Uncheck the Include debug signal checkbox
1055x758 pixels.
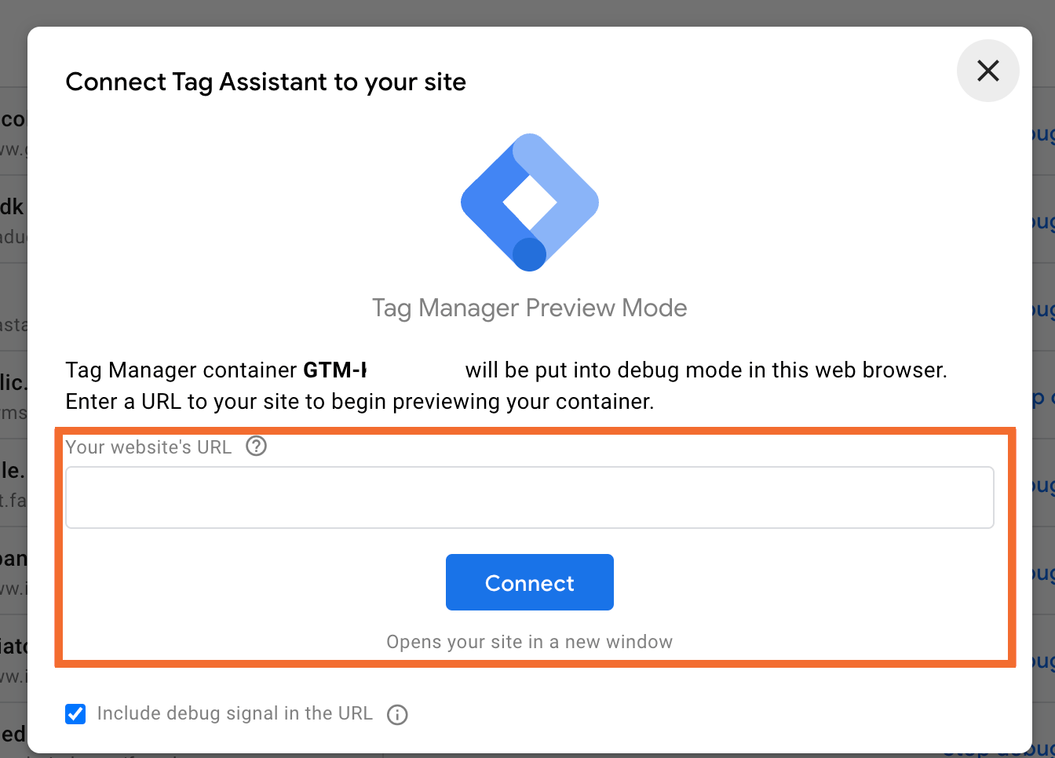coord(75,714)
